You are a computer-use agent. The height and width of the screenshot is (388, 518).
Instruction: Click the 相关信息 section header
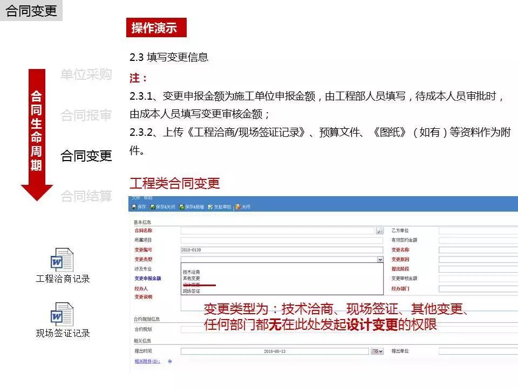click(x=142, y=341)
